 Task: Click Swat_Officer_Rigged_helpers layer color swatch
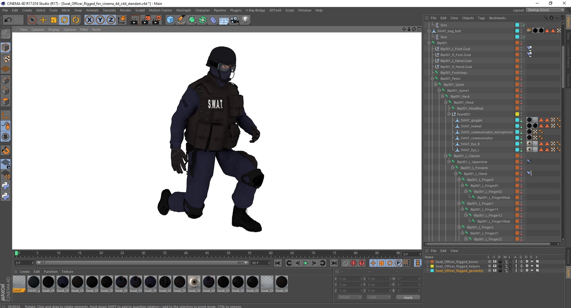[432, 266]
